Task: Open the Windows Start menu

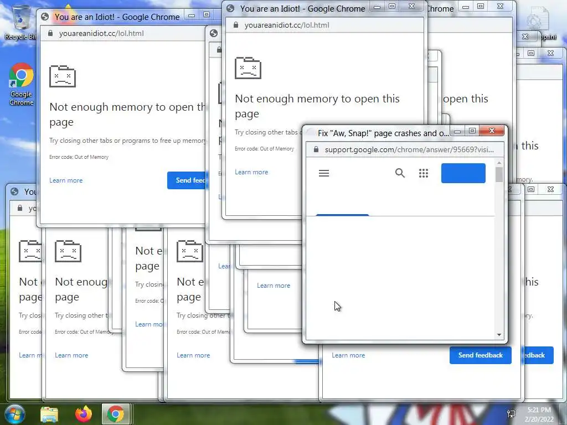Action: [15, 414]
